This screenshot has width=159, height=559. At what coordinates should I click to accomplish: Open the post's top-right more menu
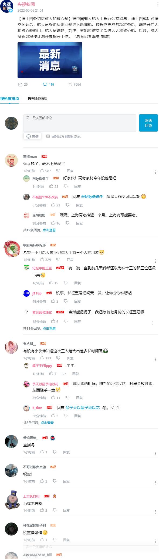coord(158,5)
